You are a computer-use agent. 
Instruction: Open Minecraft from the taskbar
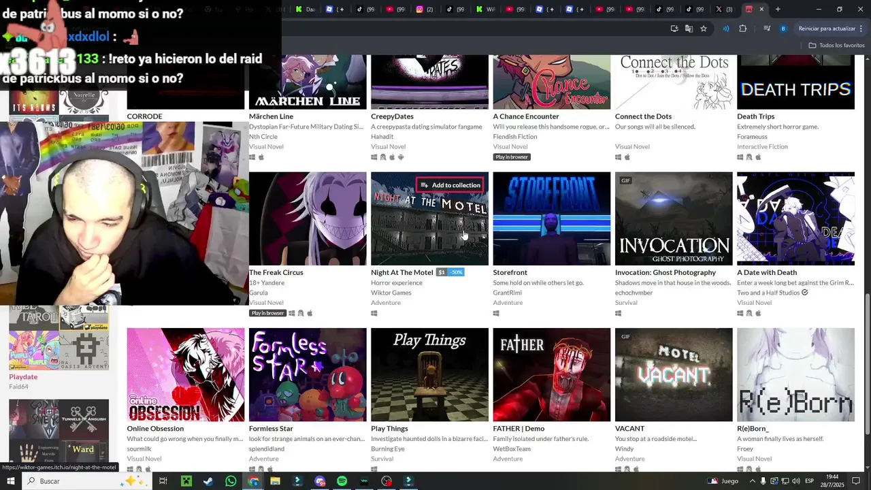click(186, 481)
